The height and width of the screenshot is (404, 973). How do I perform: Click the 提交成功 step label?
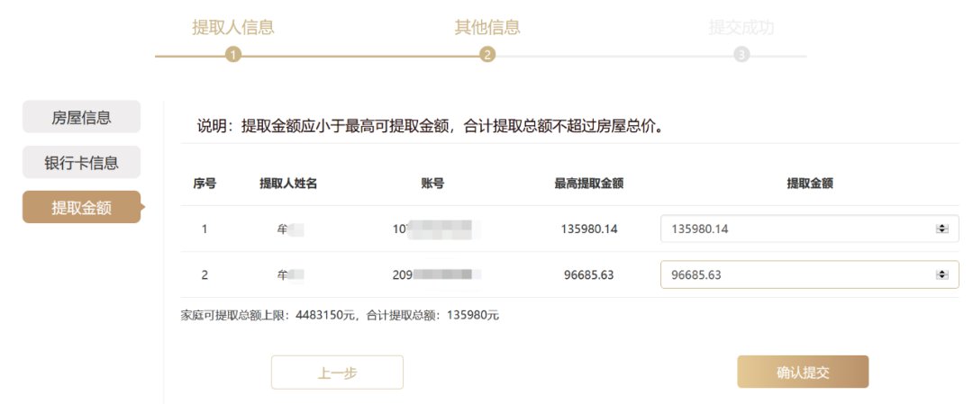coord(741,27)
